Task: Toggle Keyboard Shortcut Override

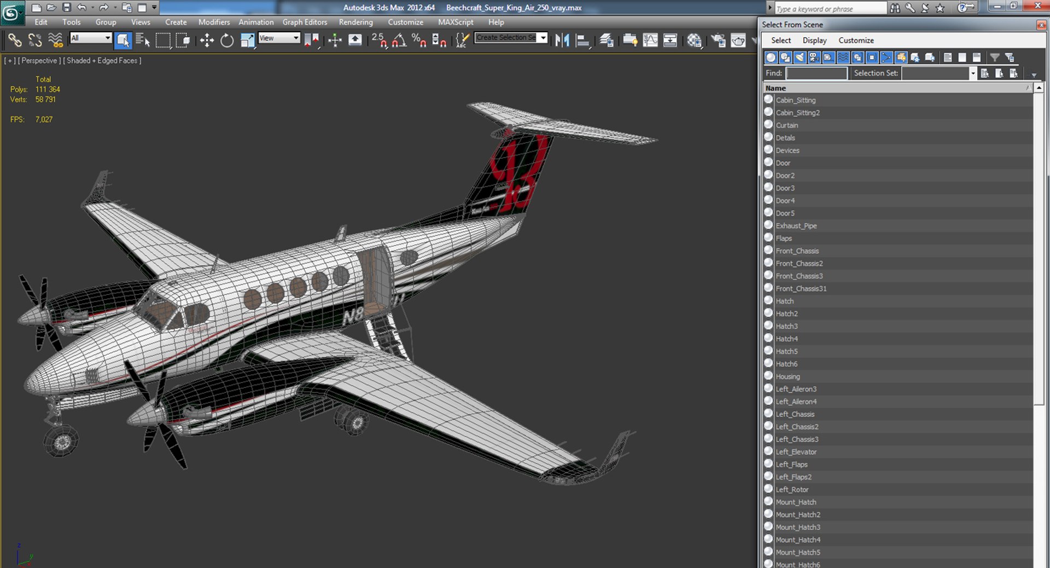Action: [355, 40]
